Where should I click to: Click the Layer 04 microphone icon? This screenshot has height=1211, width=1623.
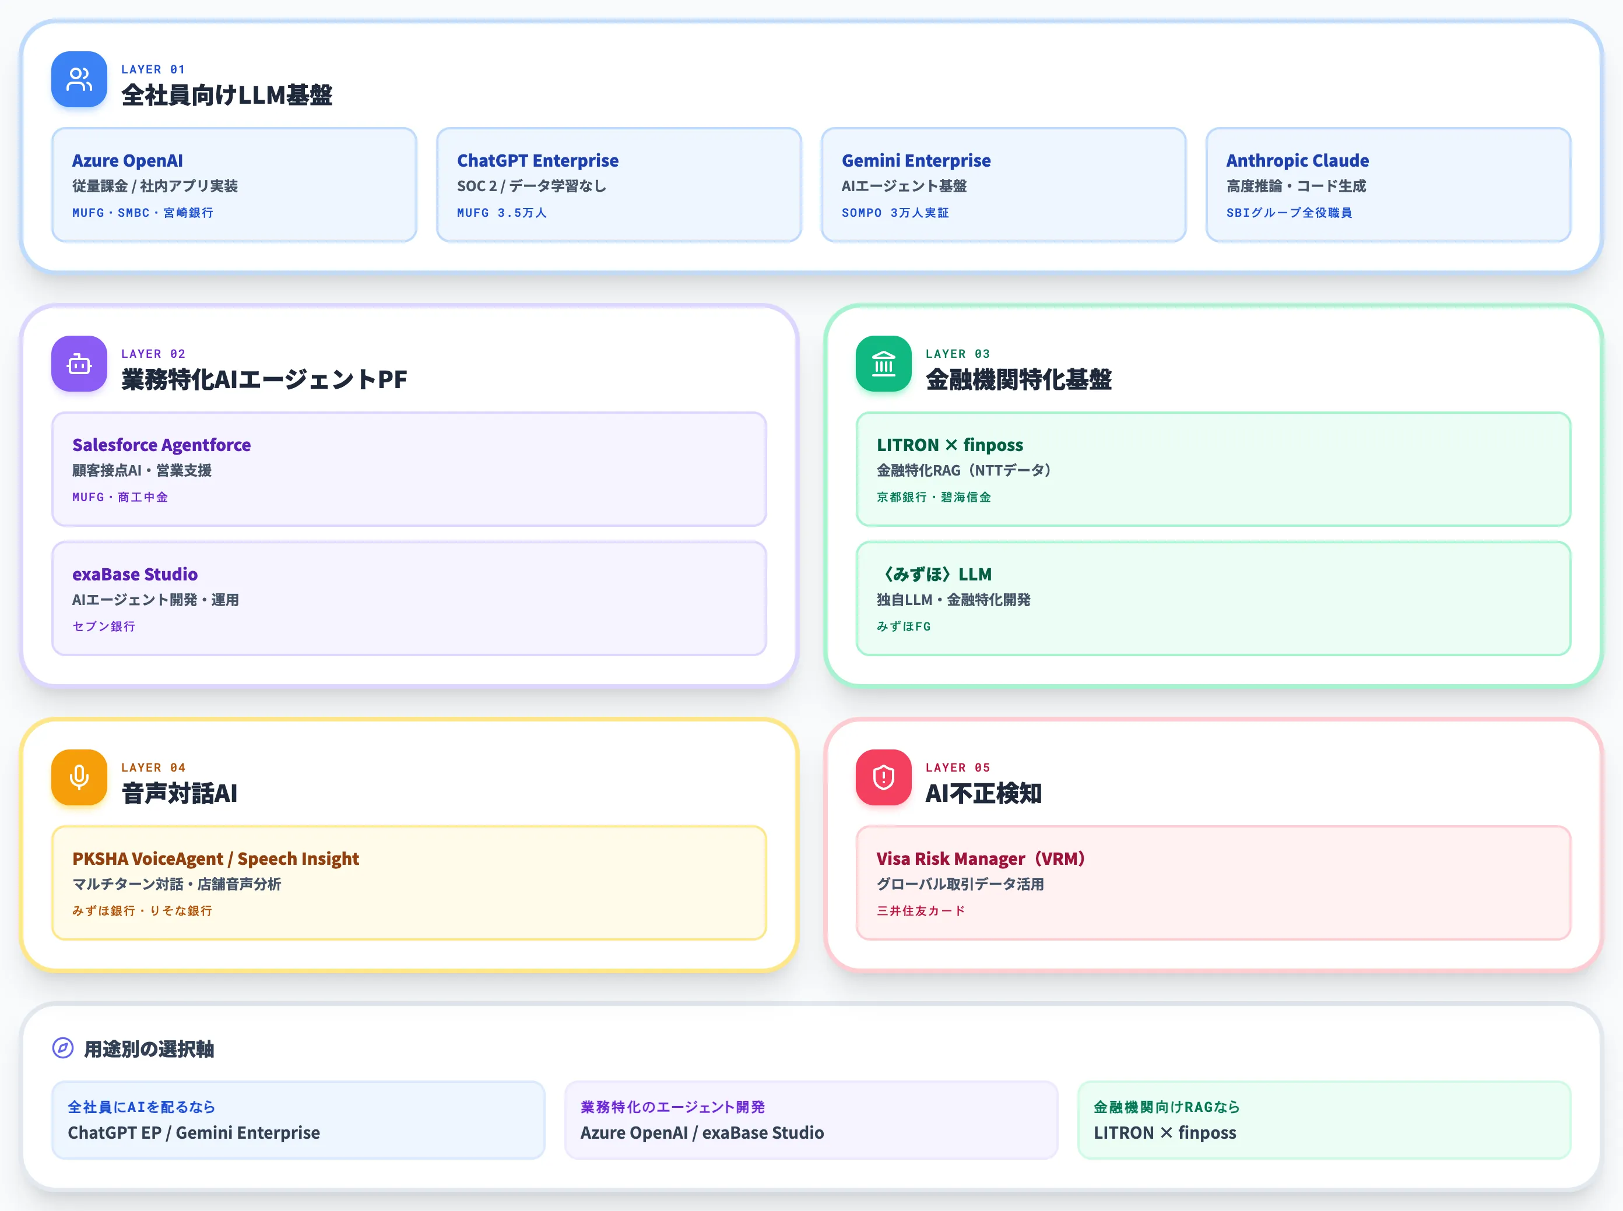click(x=79, y=777)
